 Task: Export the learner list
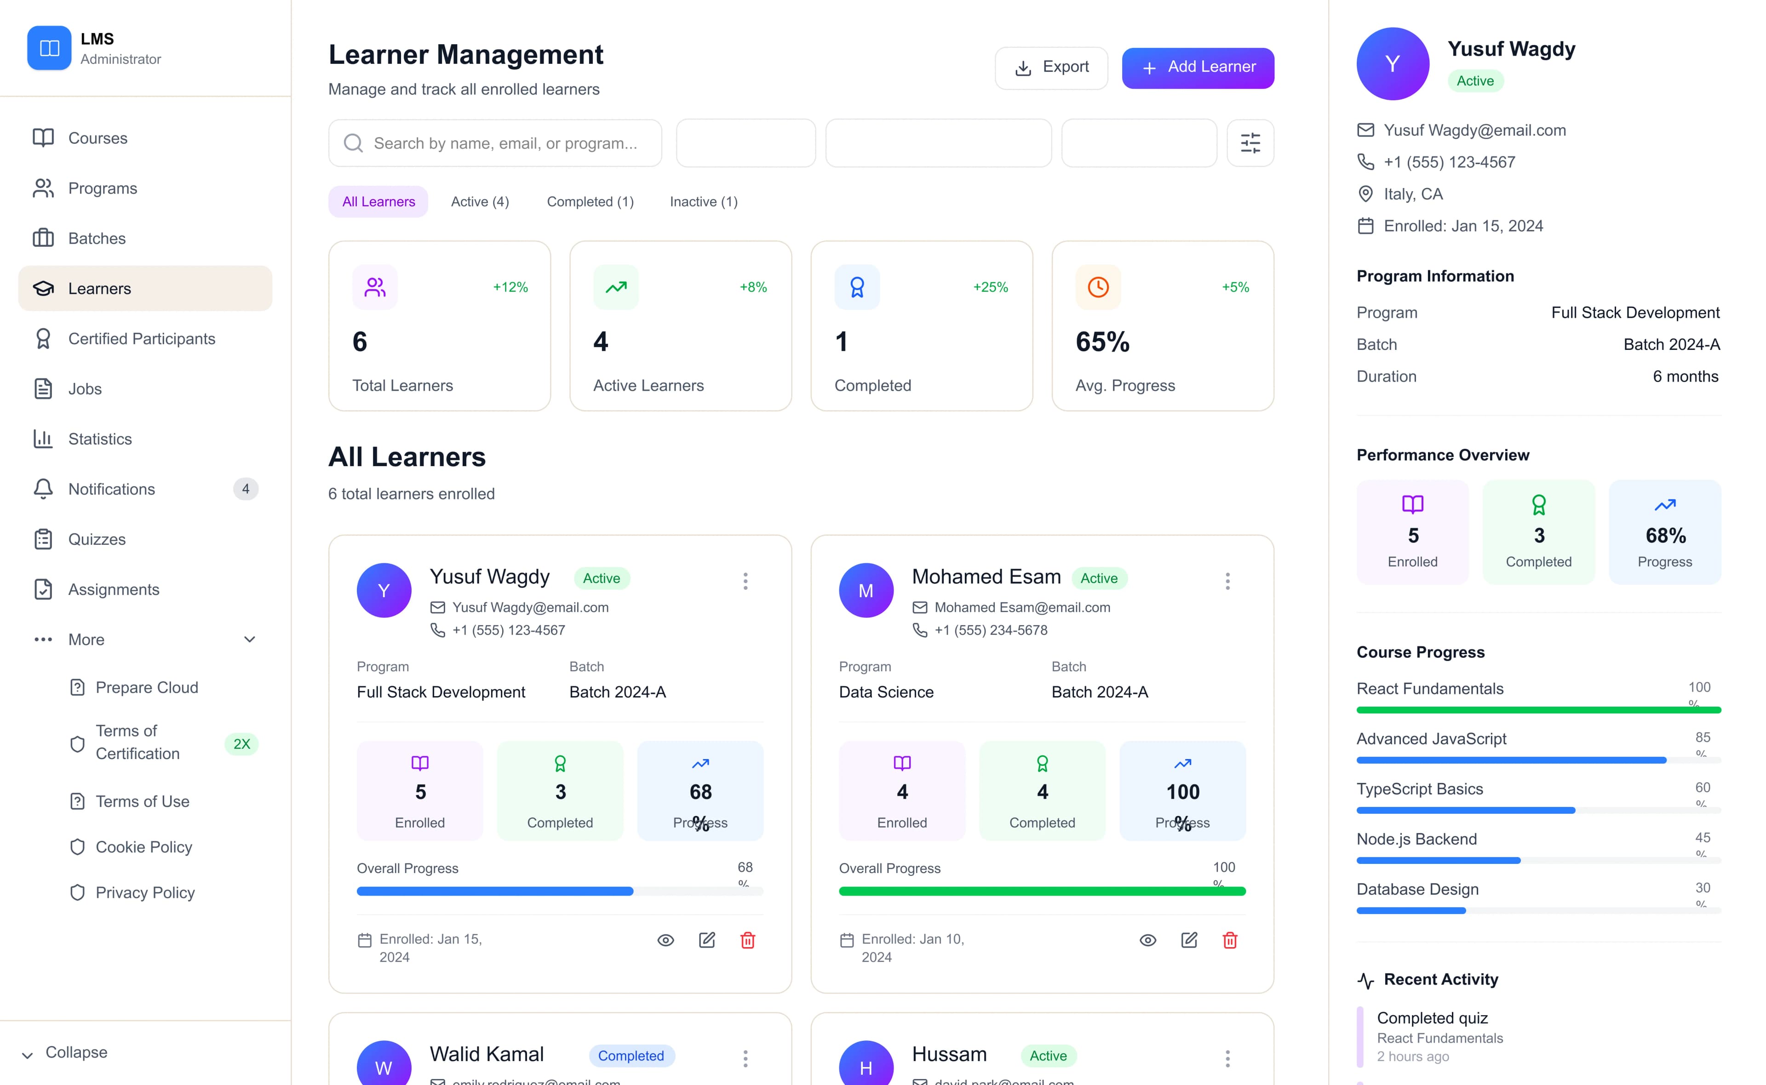tap(1050, 68)
